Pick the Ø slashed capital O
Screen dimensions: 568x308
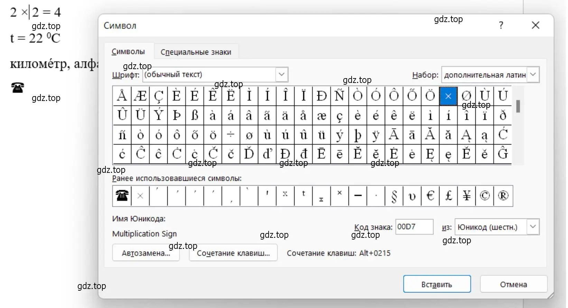tap(466, 96)
